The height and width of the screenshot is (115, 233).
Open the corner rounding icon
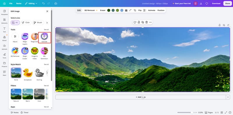tap(130, 10)
